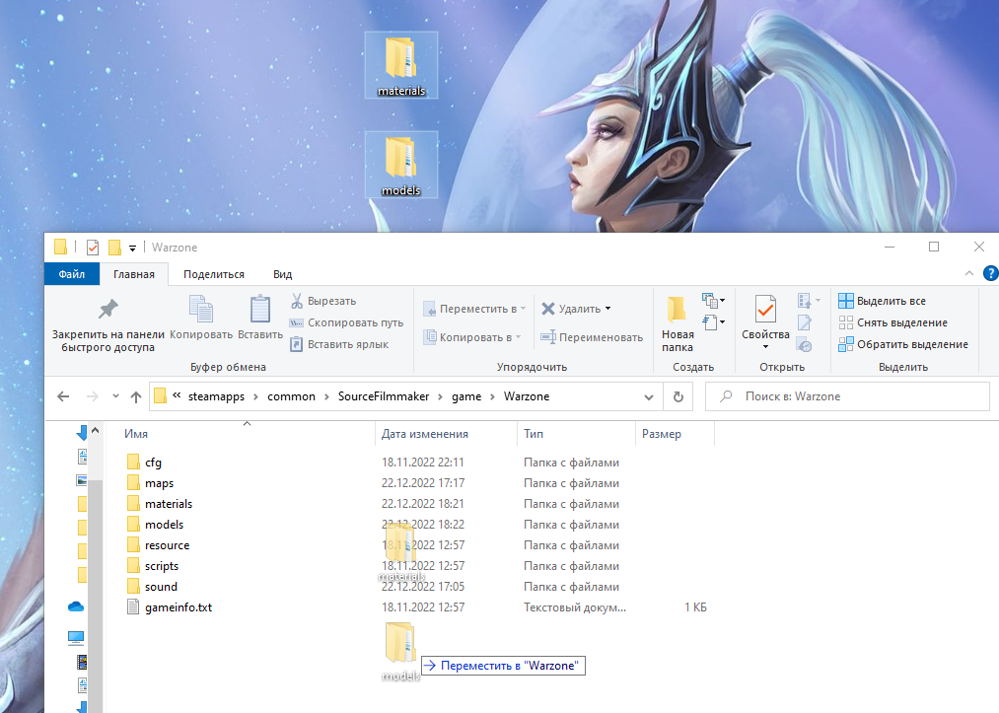
Task: Click Pin to Quick Access (Закрепить на панели)
Action: [107, 325]
